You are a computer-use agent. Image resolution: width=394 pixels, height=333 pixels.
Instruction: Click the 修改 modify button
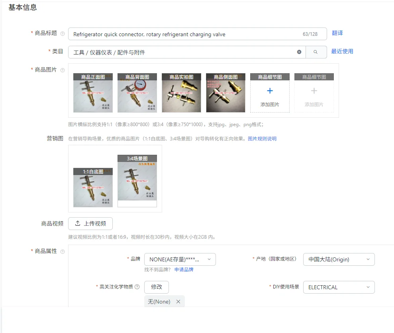156,287
